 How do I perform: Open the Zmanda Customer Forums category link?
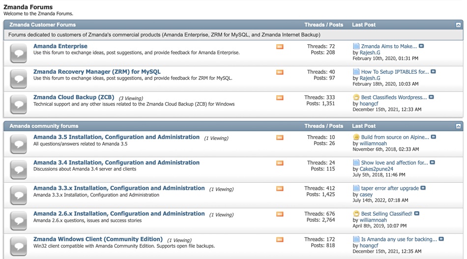43,25
